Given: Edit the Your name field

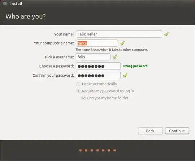Looking at the screenshot, I should click(119, 34).
